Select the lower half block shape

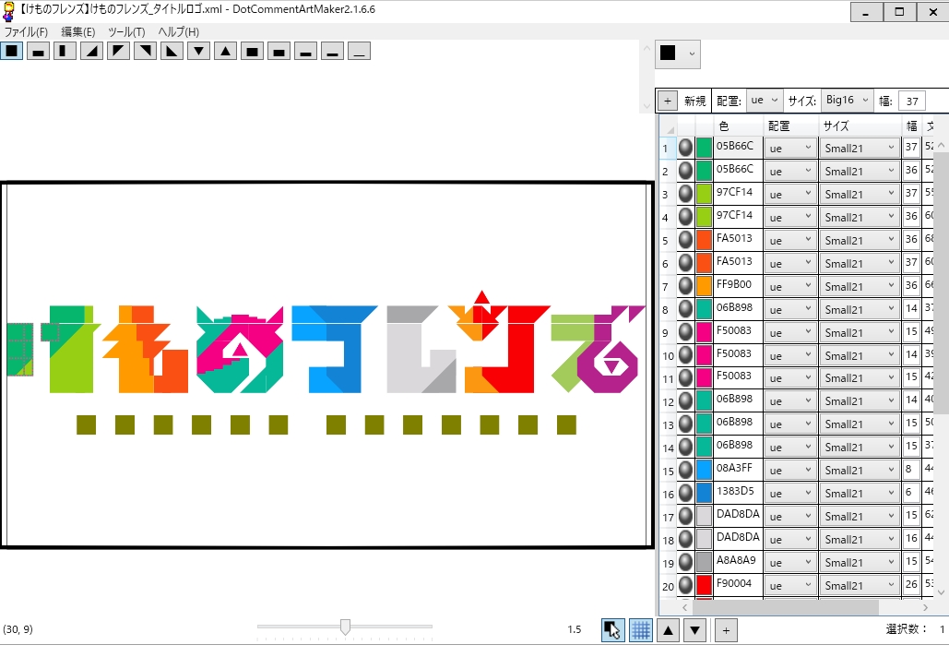click(38, 51)
